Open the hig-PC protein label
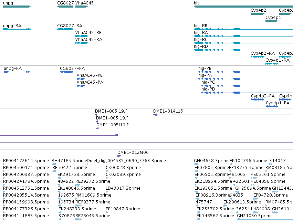Image resolution: width=293 pixels, height=221 pixels. point(208,82)
